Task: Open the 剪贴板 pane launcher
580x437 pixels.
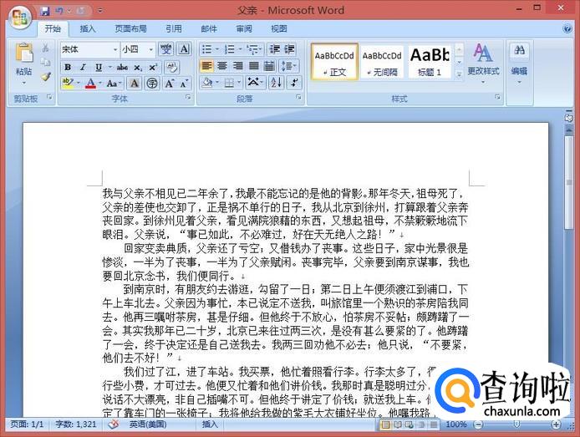Action: [x=49, y=97]
